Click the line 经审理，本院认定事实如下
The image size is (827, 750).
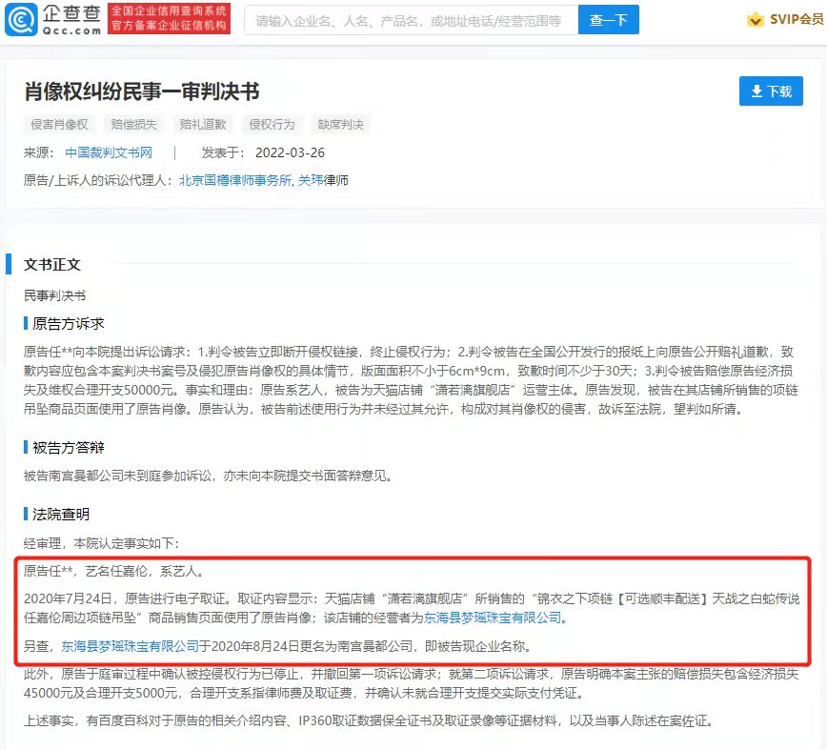(101, 543)
